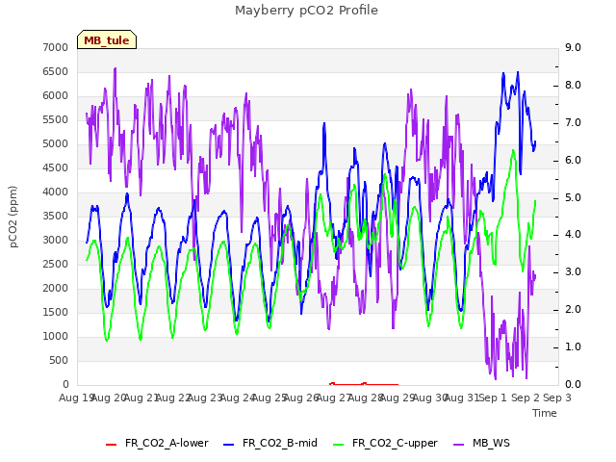Click the MB_tule annotation label
The image size is (616, 462).
(x=107, y=40)
